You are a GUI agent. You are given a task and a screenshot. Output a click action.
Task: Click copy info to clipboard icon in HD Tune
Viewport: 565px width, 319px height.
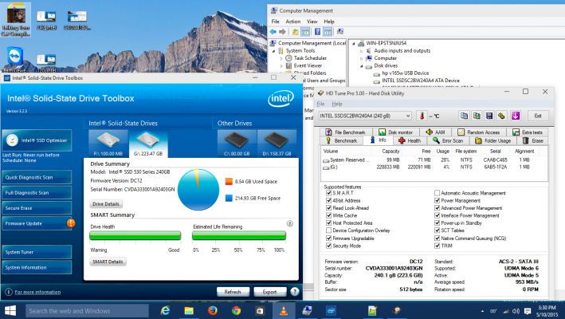[464, 116]
